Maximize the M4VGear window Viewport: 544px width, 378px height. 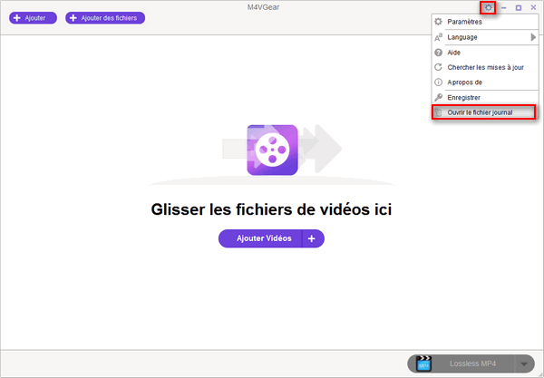(x=518, y=8)
